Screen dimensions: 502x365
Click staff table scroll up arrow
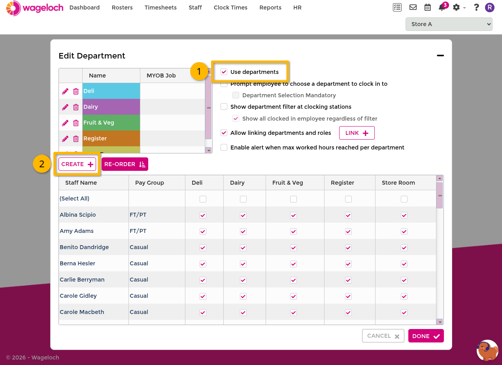tap(440, 178)
